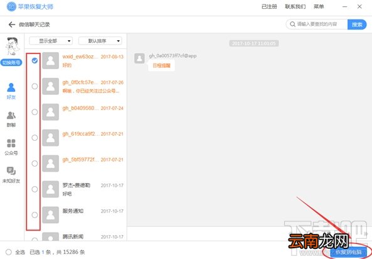Uncheck the wxid_ew63oz conversation checkbox
Viewport: 372px width, 259px height.
[35, 60]
